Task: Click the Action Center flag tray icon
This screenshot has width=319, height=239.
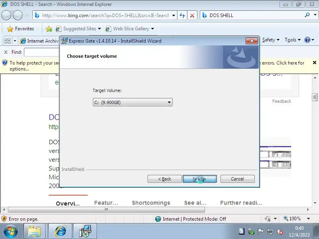Action: pyautogui.click(x=260, y=231)
